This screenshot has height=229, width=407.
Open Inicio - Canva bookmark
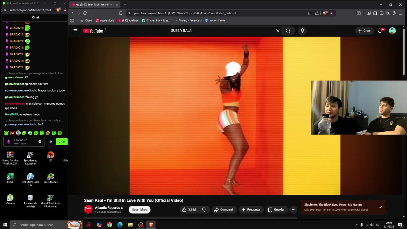point(215,20)
